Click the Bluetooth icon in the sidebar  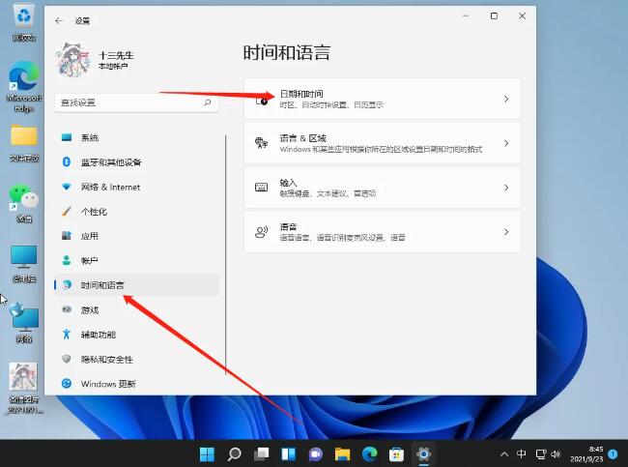pyautogui.click(x=67, y=161)
